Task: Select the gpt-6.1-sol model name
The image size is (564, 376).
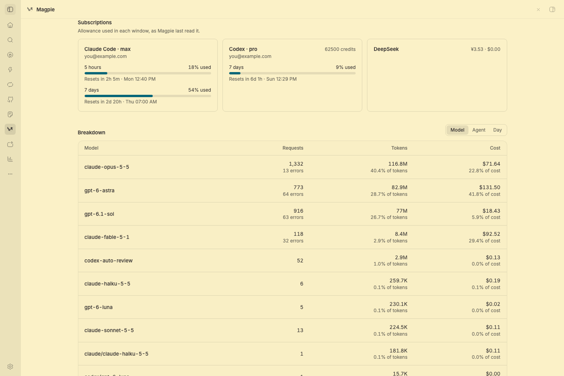Action: (99, 214)
